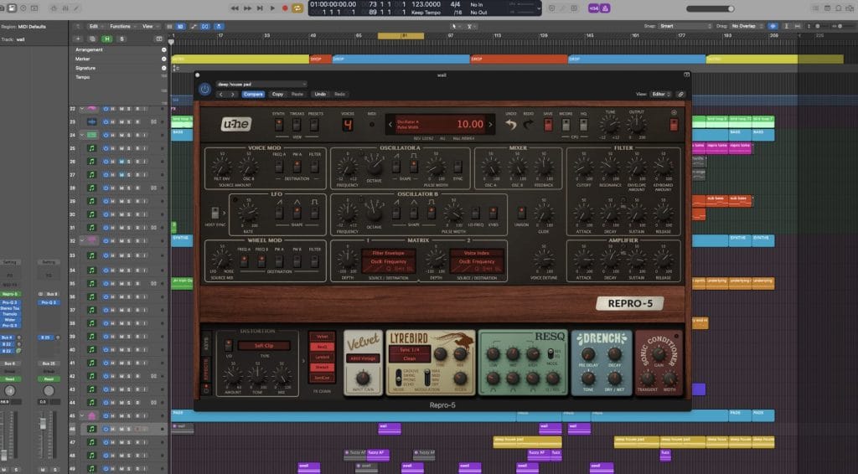
Task: Open the Snap Smart dropdown
Action: [683, 26]
